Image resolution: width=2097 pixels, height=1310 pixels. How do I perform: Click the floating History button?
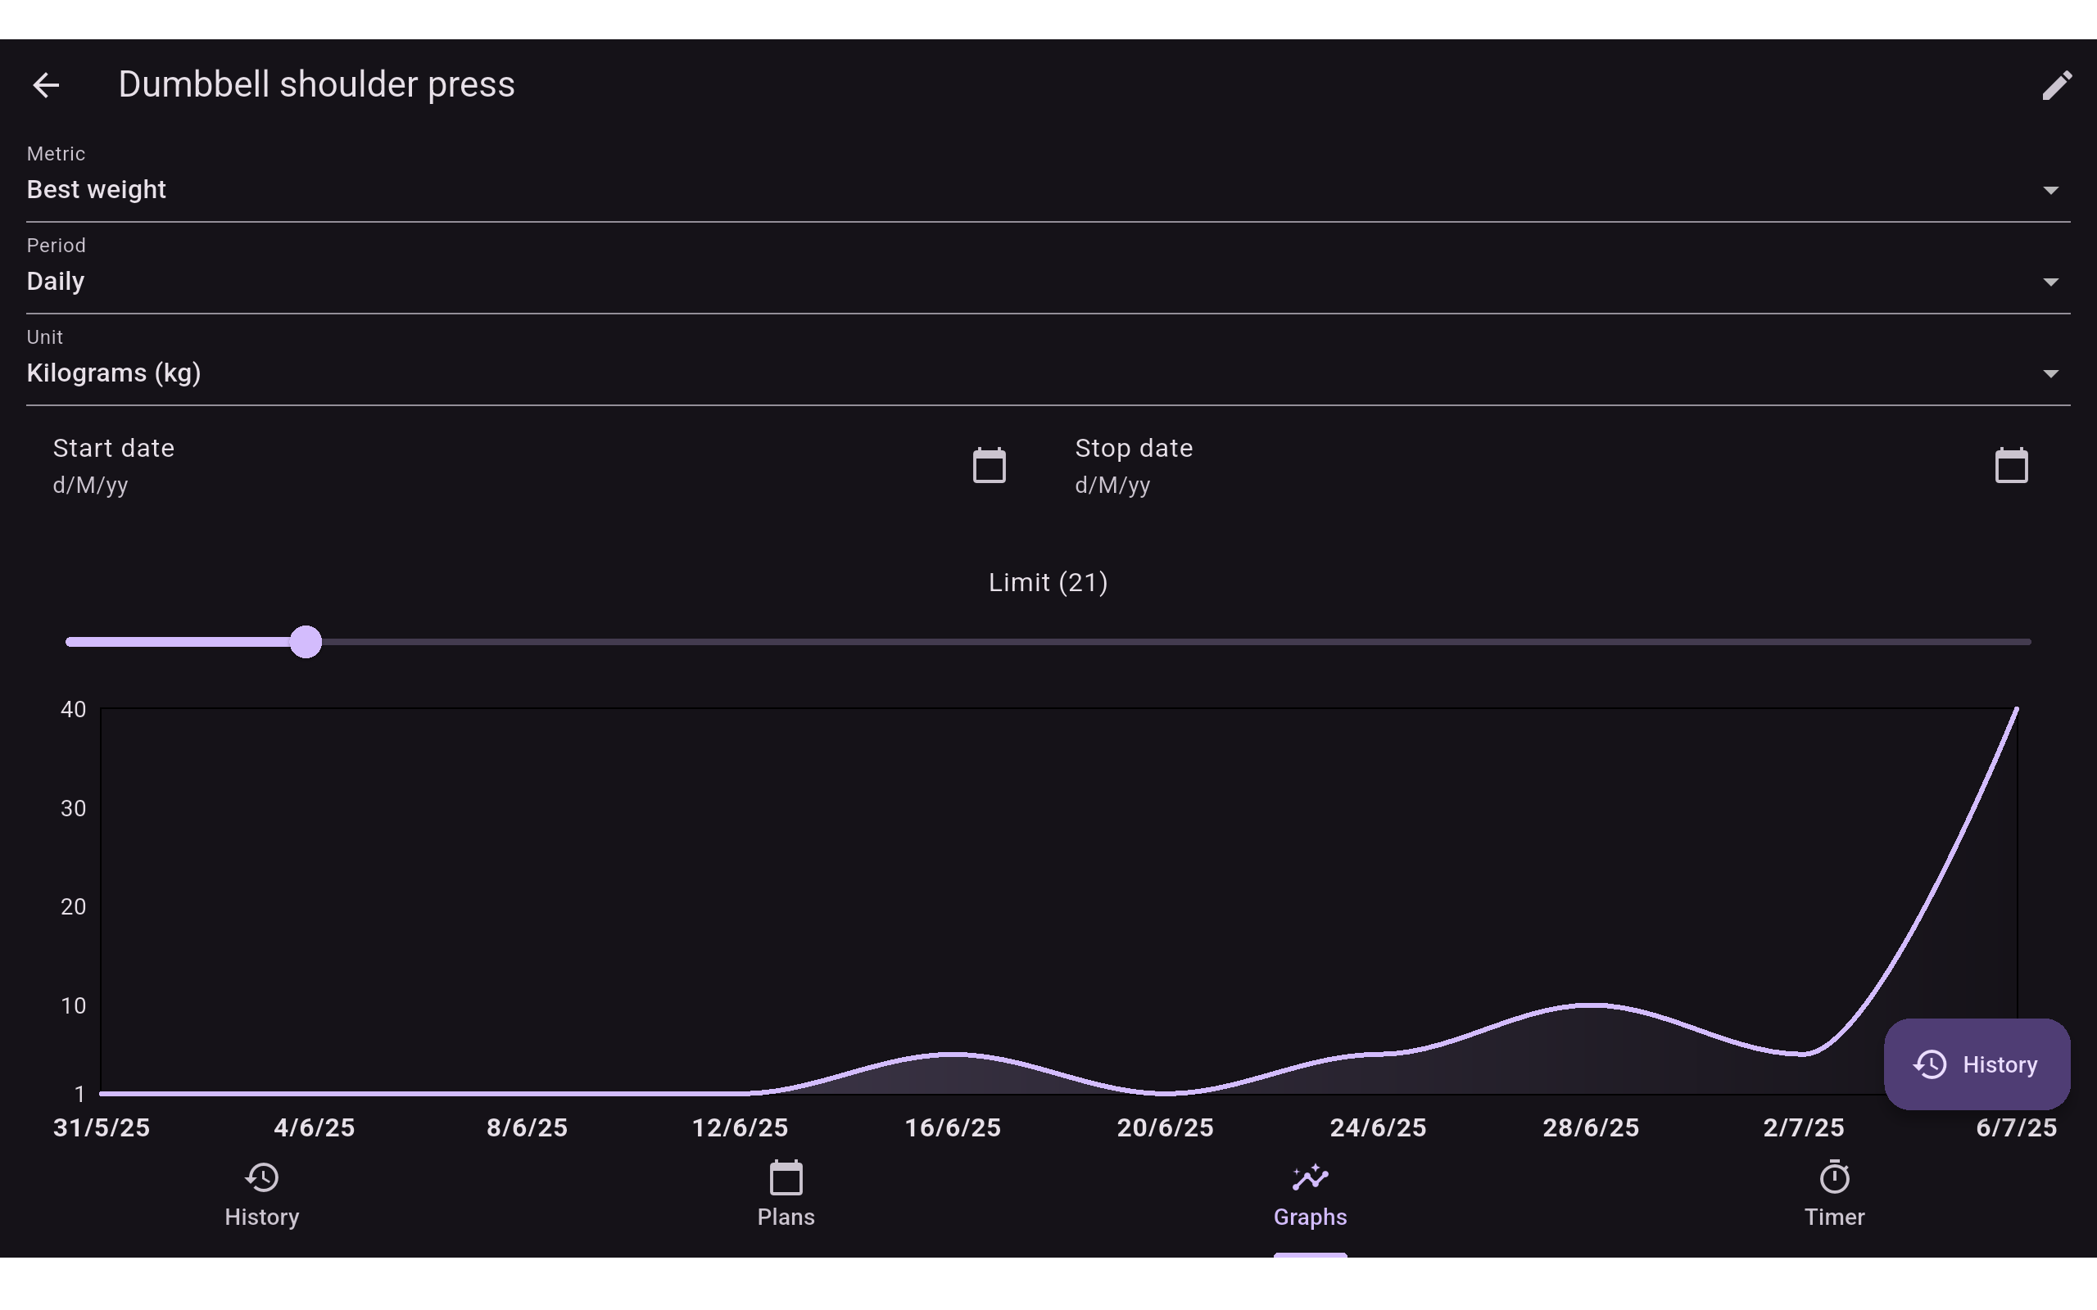(x=1977, y=1064)
